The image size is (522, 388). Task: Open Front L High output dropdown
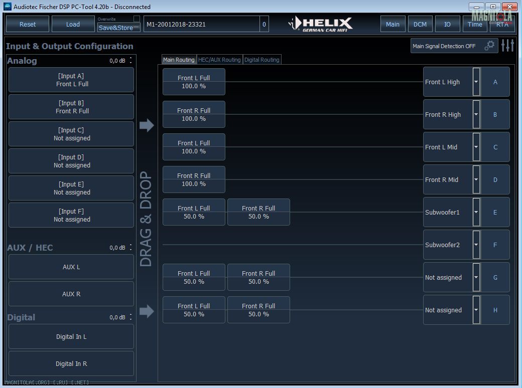(476, 82)
